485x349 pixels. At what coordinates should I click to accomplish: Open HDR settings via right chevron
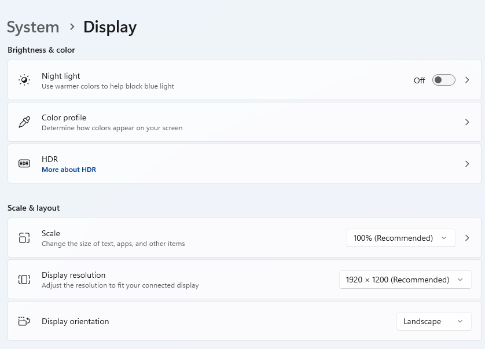pyautogui.click(x=467, y=164)
